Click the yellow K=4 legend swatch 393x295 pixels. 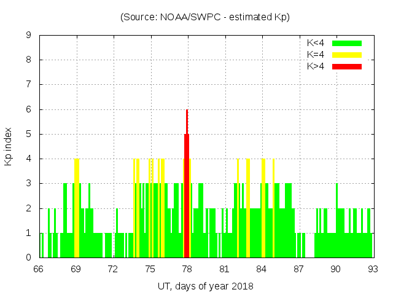[347, 55]
